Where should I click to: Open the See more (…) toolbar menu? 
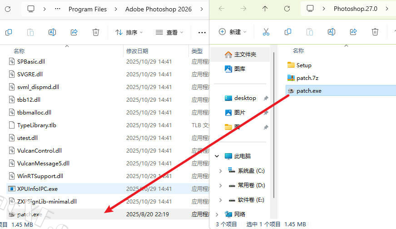pos(202,32)
